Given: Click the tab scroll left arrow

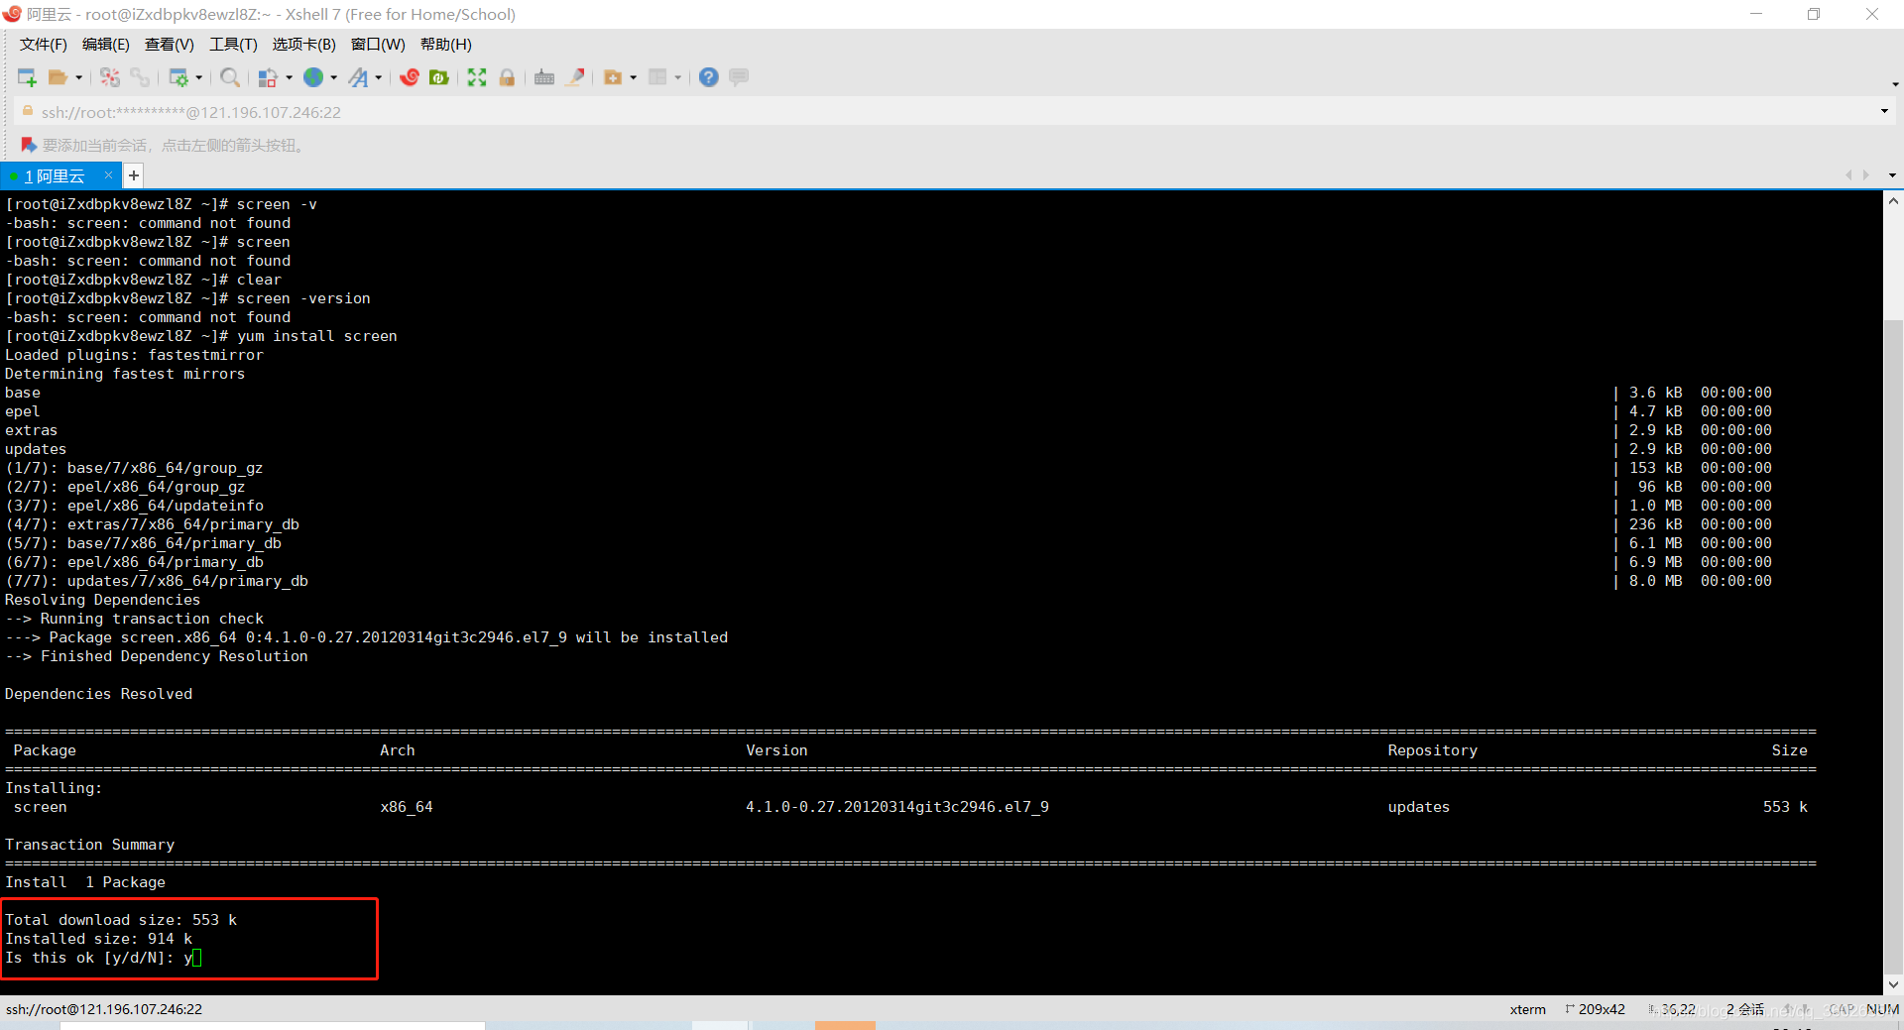Looking at the screenshot, I should pyautogui.click(x=1848, y=175).
